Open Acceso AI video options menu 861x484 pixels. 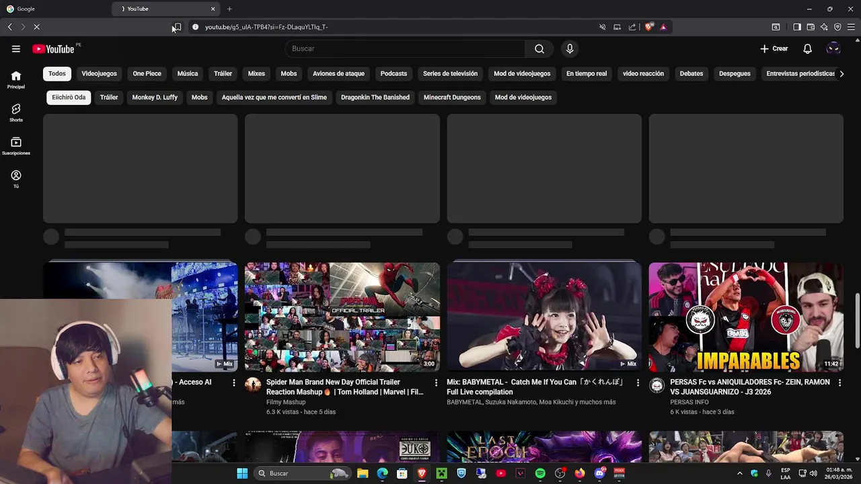234,382
